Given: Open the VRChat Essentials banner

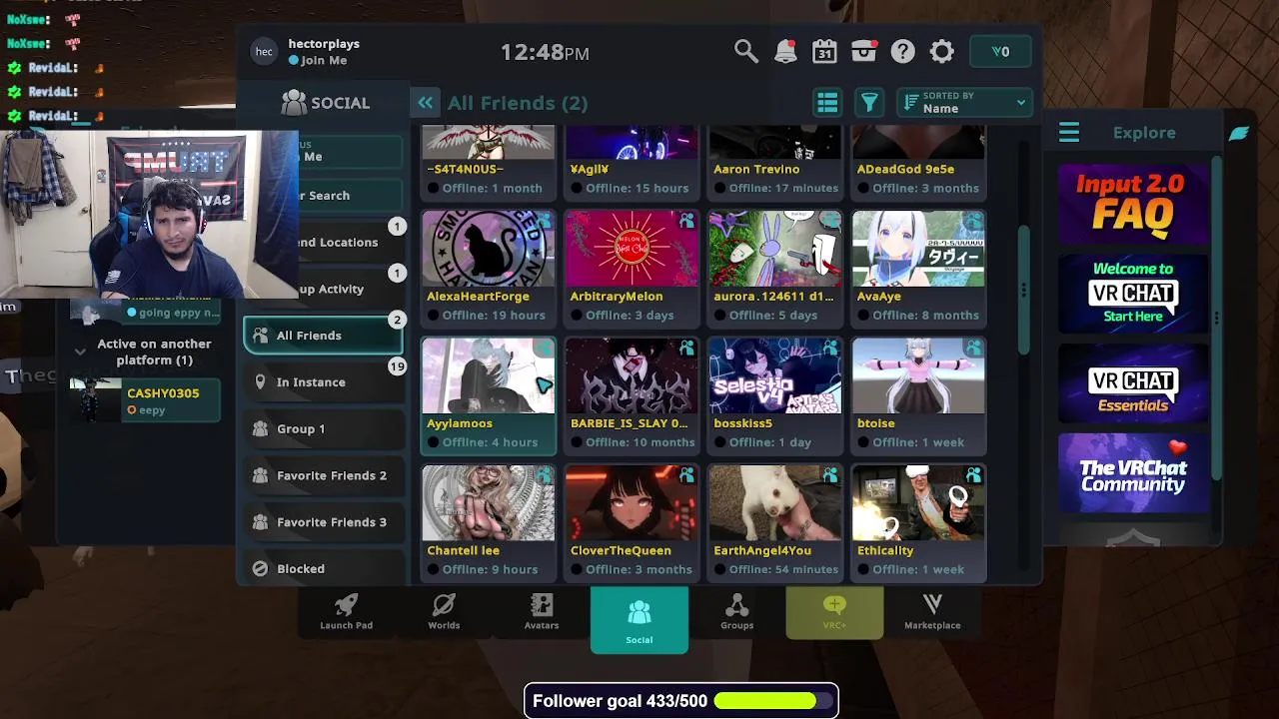Looking at the screenshot, I should [x=1133, y=383].
